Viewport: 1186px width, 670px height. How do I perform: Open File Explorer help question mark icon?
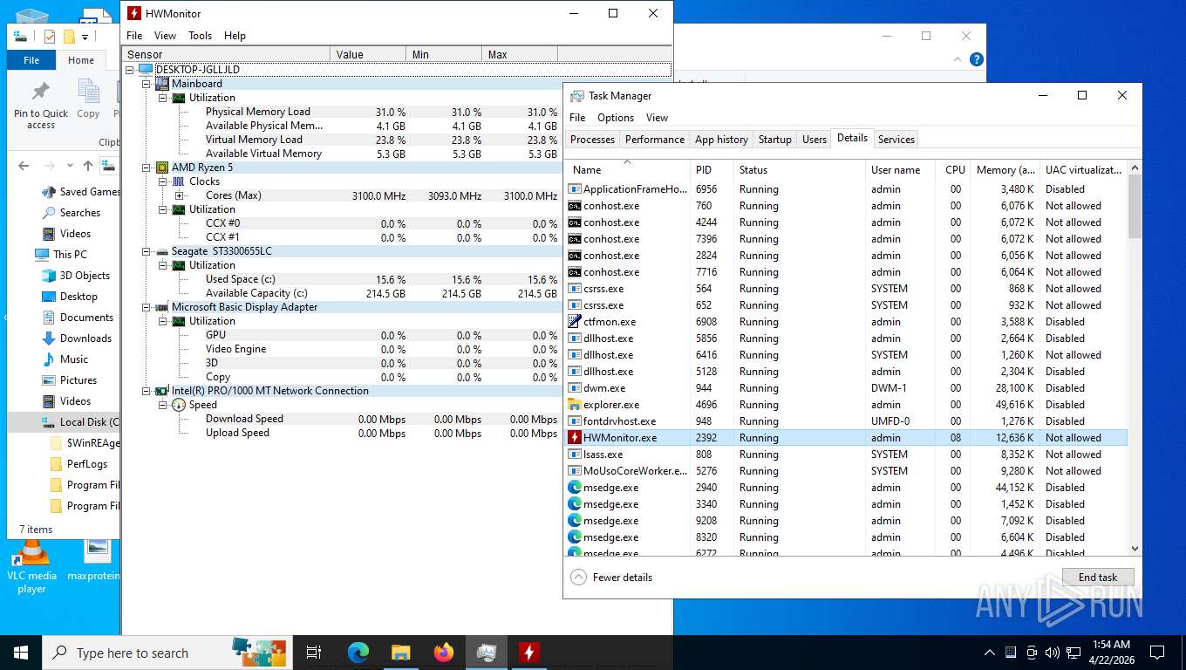coord(977,59)
